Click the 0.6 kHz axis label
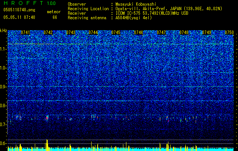 tap(3, 143)
